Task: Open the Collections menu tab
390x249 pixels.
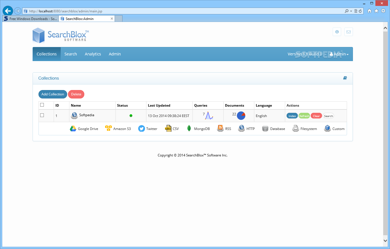Action: (x=47, y=54)
